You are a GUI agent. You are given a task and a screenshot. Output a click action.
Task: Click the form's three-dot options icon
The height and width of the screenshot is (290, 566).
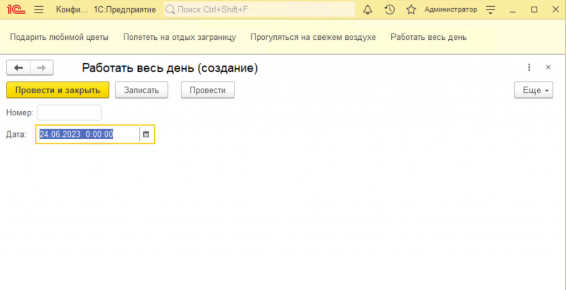(x=529, y=67)
